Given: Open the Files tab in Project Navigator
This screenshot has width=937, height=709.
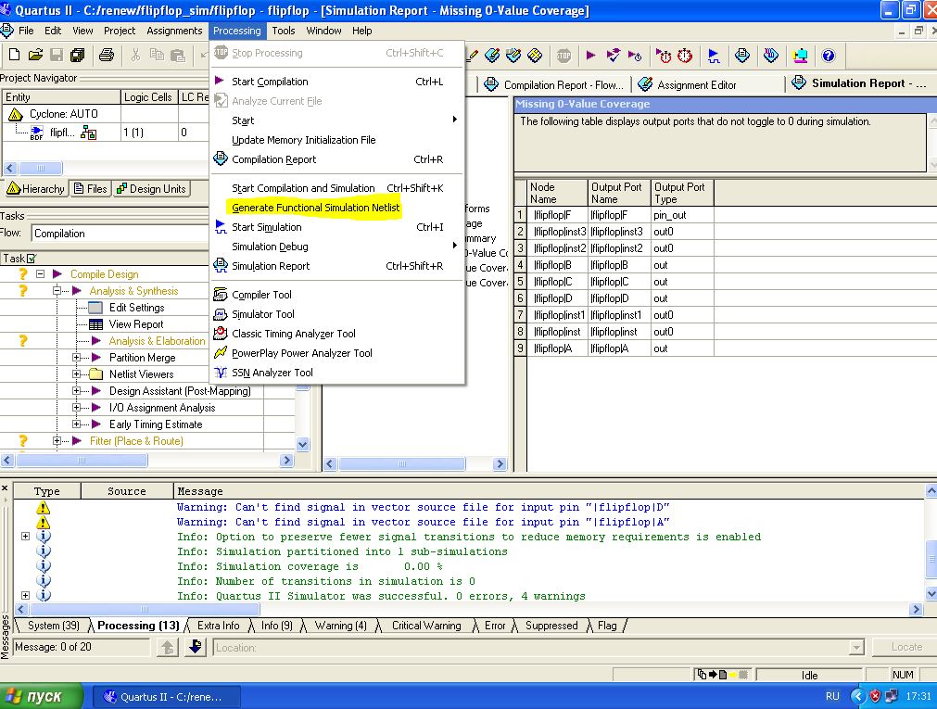Looking at the screenshot, I should [90, 189].
